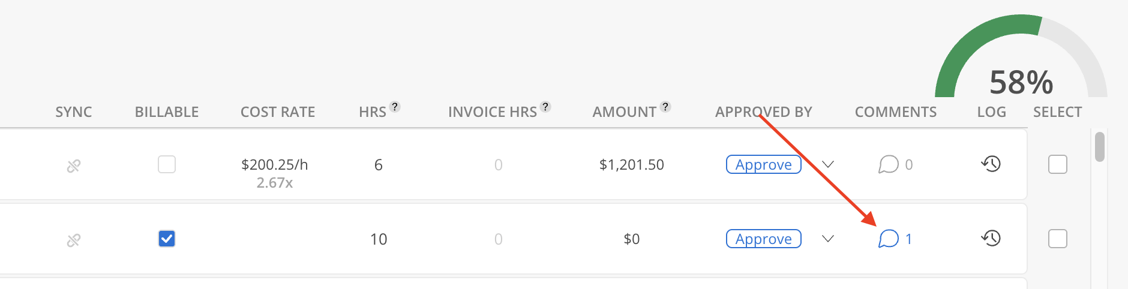This screenshot has height=289, width=1128.
Task: Enable billable for the 6-hour entry
Action: tap(167, 164)
